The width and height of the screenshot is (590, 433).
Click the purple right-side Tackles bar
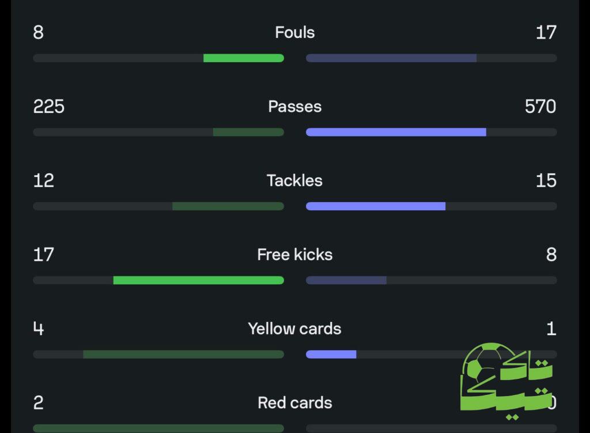click(x=375, y=206)
